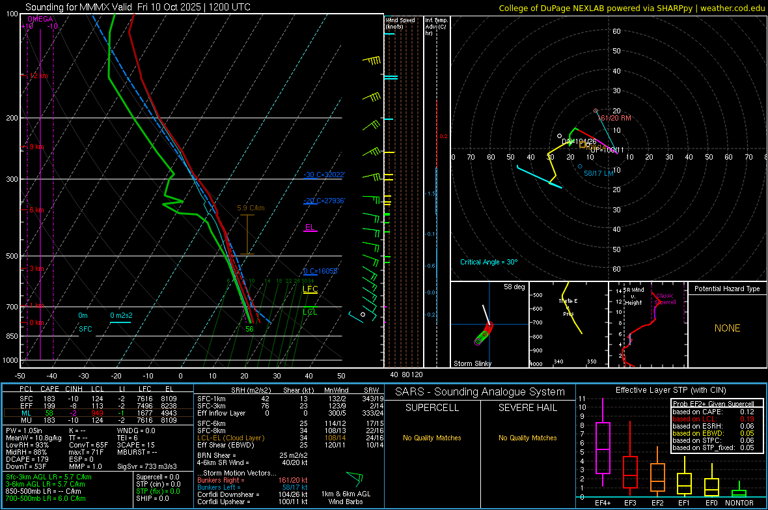
Task: Click the 3 km height marker
Action: [37, 269]
